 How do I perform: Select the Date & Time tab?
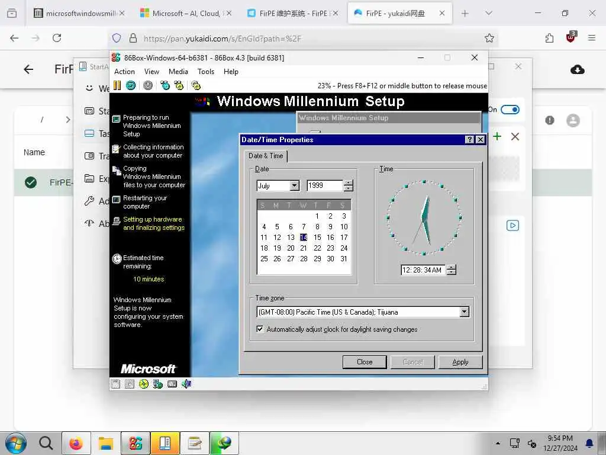point(266,156)
